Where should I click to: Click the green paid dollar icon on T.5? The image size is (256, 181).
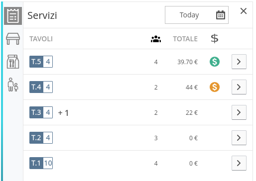215,62
